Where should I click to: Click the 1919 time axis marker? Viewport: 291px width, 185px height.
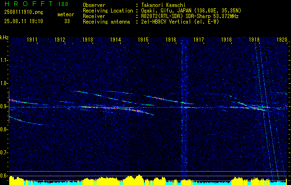coord(254,40)
